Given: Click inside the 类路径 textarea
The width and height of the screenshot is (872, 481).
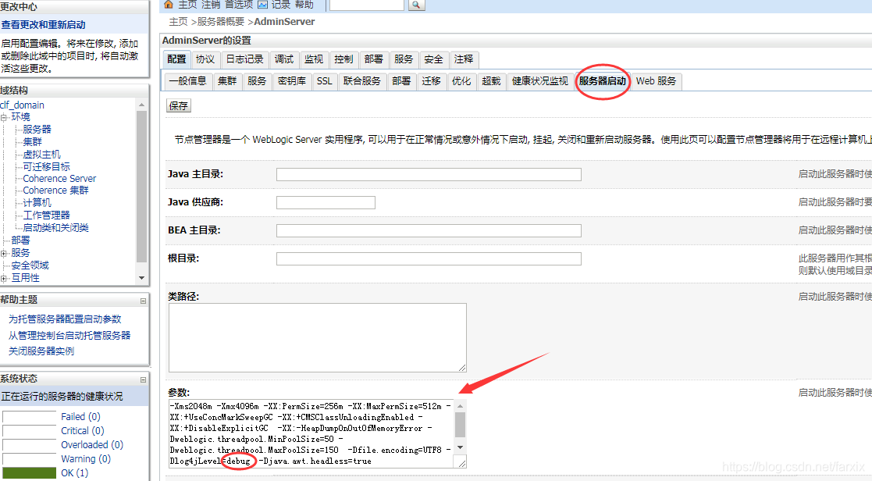Looking at the screenshot, I should pos(318,337).
